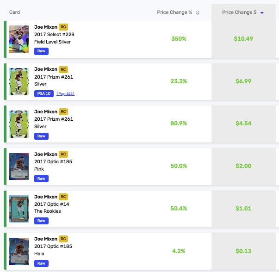
Task: Click Raw badge on Optic Pink card
Action: tap(41, 179)
